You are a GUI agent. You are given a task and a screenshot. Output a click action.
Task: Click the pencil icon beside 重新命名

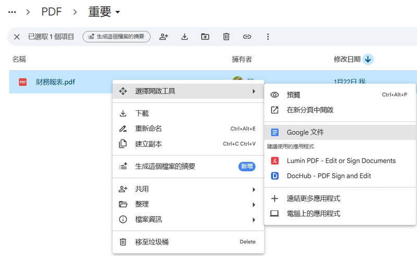pos(123,129)
